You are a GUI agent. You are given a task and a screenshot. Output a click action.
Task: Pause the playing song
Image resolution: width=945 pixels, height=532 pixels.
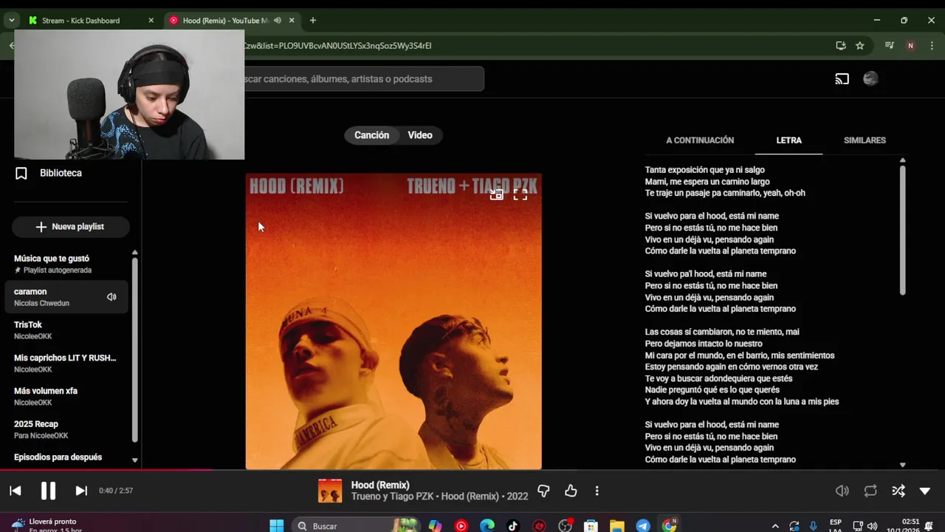point(48,491)
